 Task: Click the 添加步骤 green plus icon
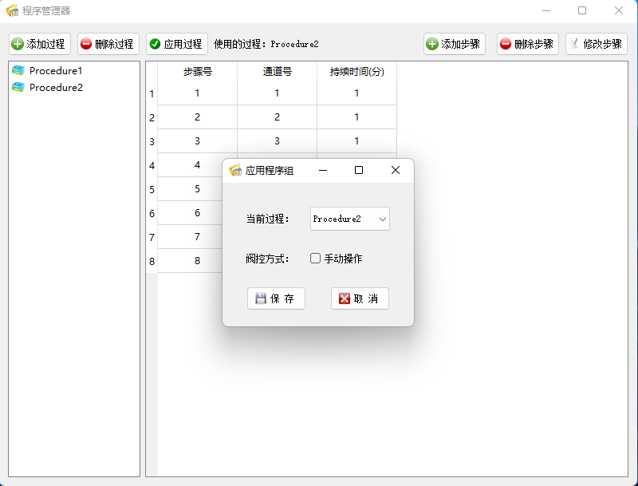coord(432,44)
